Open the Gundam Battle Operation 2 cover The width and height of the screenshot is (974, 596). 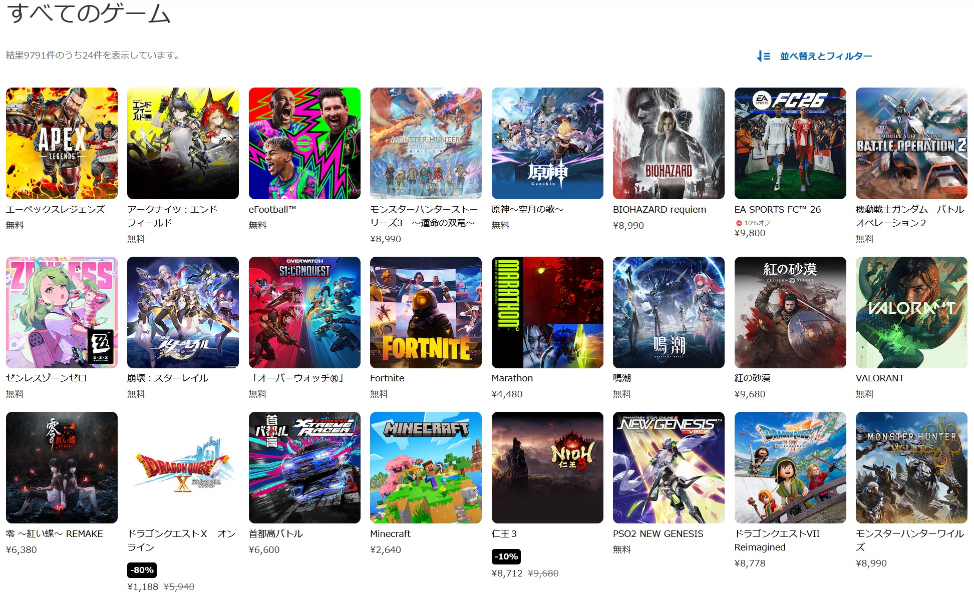[911, 143]
